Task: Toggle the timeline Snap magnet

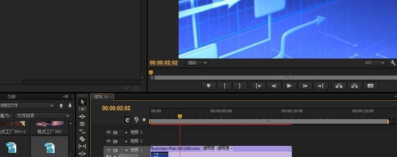Action: (x=128, y=120)
